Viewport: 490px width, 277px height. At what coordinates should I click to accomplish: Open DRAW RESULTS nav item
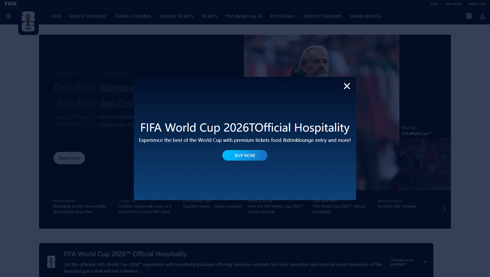(x=366, y=16)
